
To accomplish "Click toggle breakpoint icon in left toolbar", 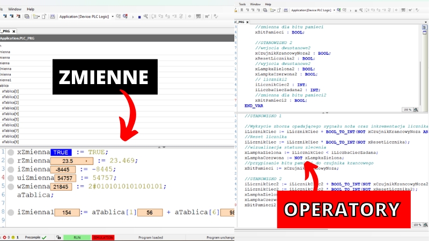I will (181, 17).
